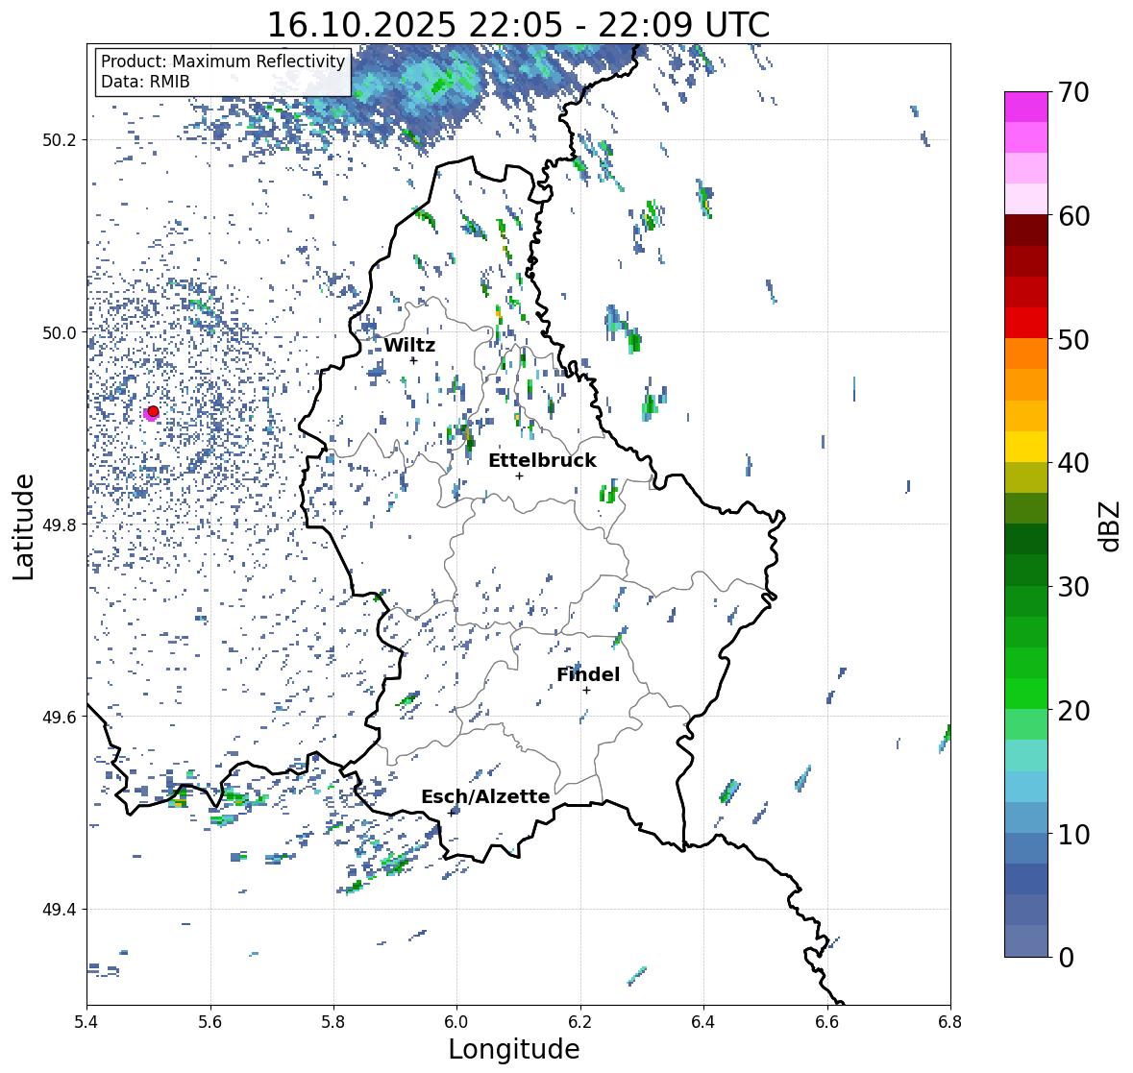This screenshot has width=1133, height=1073.
Task: Click the colorbar tick label 20
Action: tap(1073, 711)
